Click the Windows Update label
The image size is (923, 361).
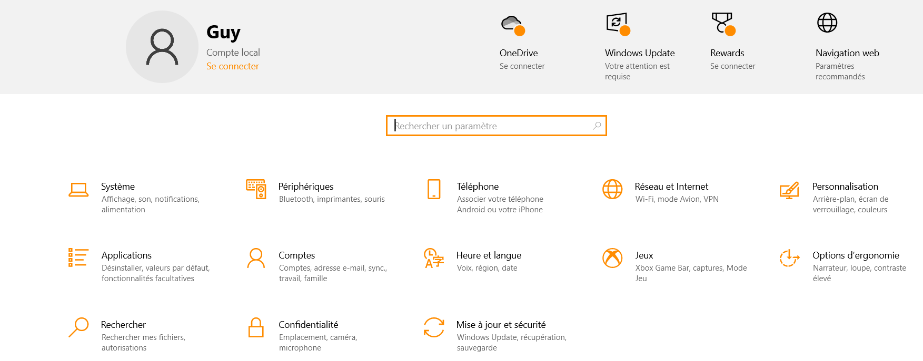point(640,53)
